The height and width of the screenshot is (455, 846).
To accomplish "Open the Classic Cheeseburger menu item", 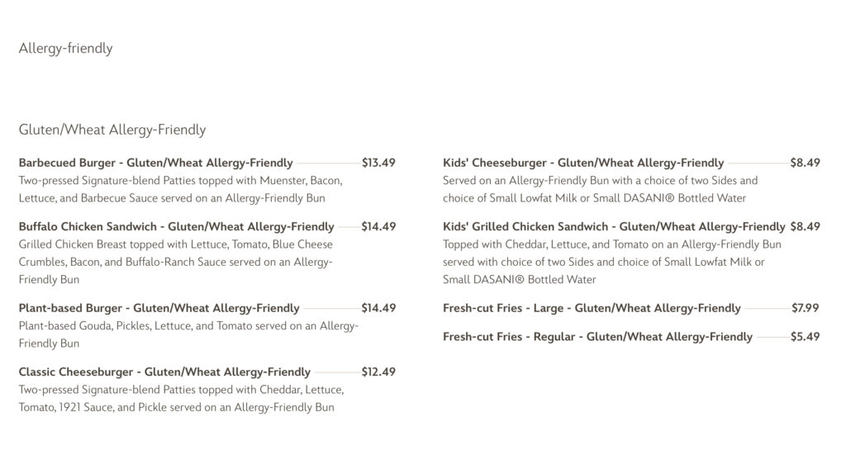I will click(x=164, y=372).
